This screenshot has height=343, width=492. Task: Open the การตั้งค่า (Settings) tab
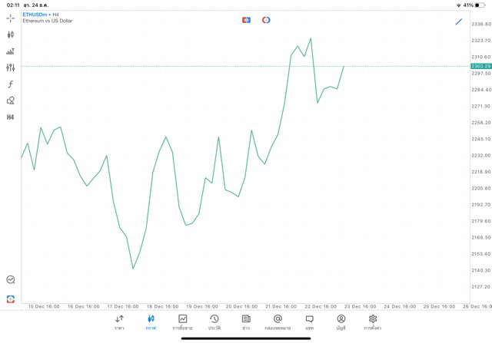click(x=373, y=322)
